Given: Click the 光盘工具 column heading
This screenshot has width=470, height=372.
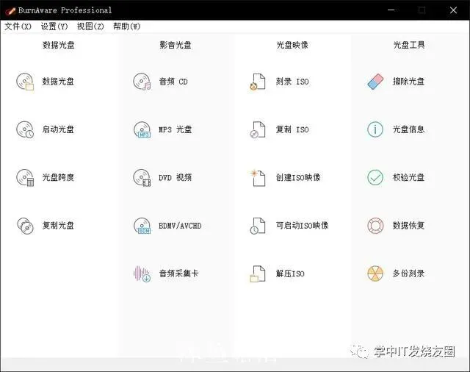Looking at the screenshot, I should coord(409,45).
